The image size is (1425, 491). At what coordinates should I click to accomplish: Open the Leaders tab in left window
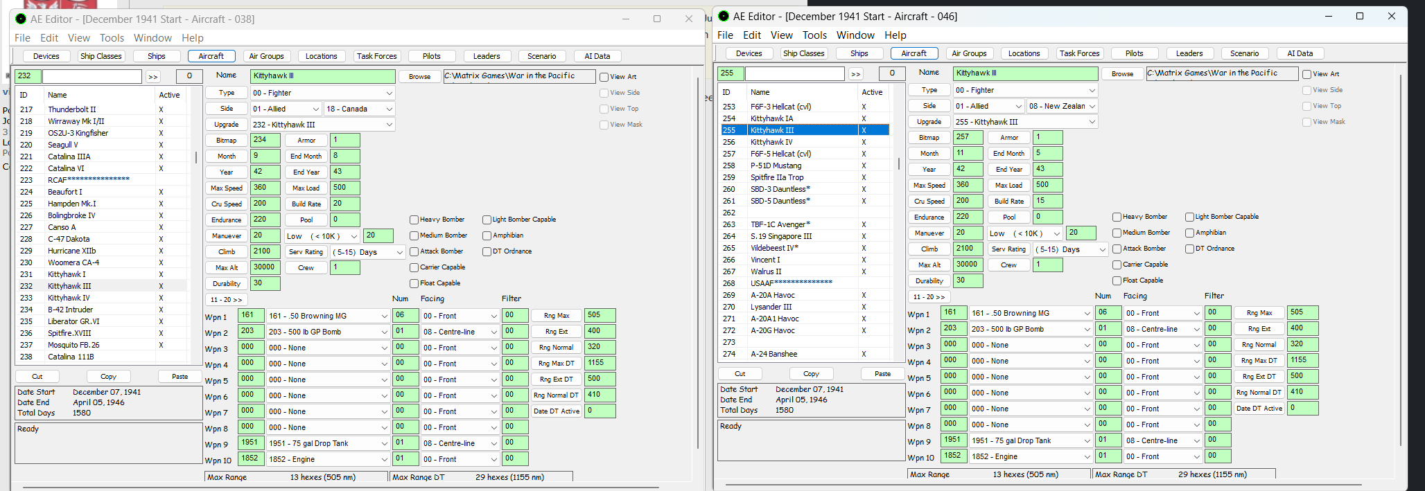coord(487,56)
